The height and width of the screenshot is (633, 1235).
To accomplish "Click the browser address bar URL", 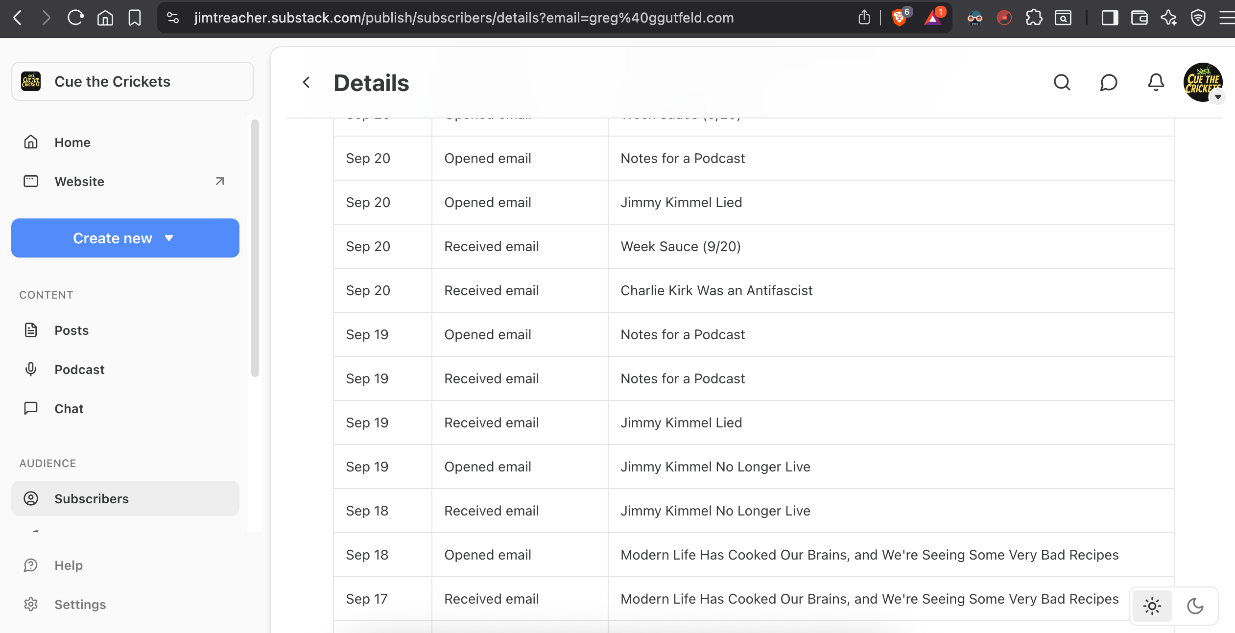I will [x=463, y=18].
